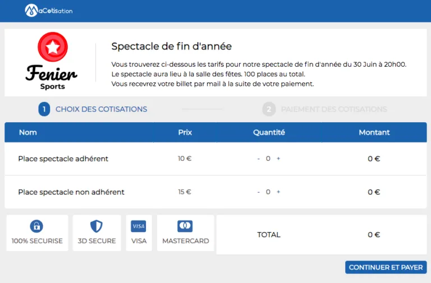Increase quantity for Place spectacle adhérent
The image size is (431, 283).
[x=278, y=159]
